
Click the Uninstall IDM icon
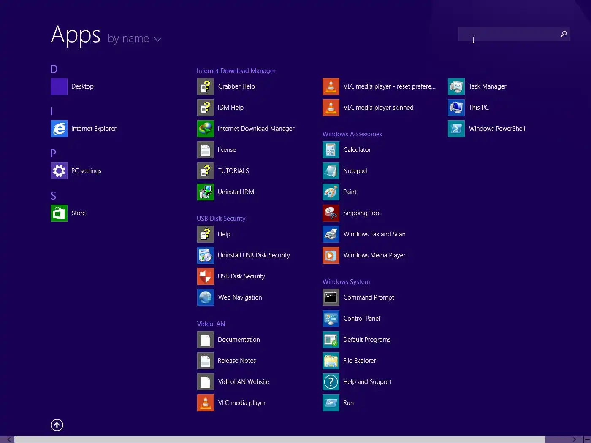pyautogui.click(x=206, y=192)
